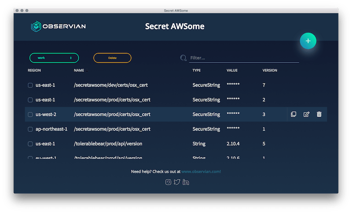
Task: Select the ap-northeast-1 region cell
Action: point(51,129)
